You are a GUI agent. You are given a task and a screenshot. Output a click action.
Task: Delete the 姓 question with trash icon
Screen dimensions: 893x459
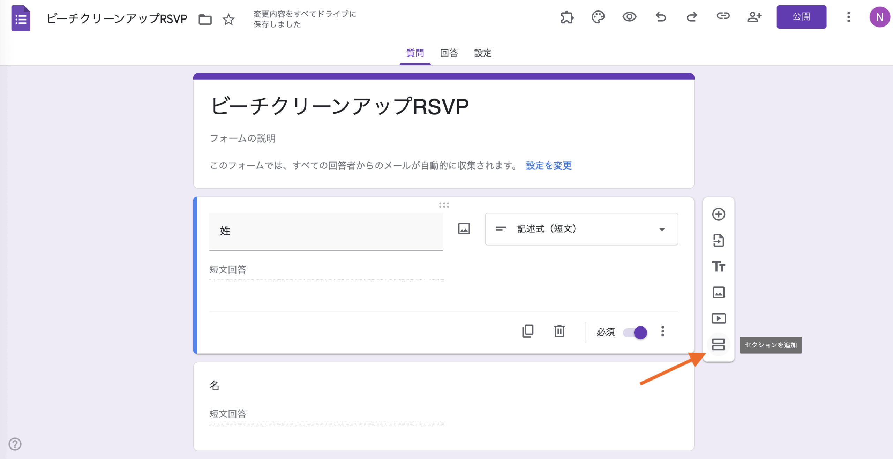pos(559,331)
